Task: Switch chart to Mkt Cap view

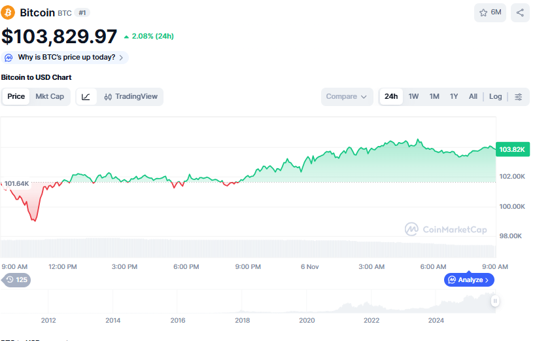Action: [50, 97]
